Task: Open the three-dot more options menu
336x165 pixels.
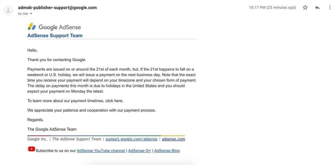Action: [330, 8]
